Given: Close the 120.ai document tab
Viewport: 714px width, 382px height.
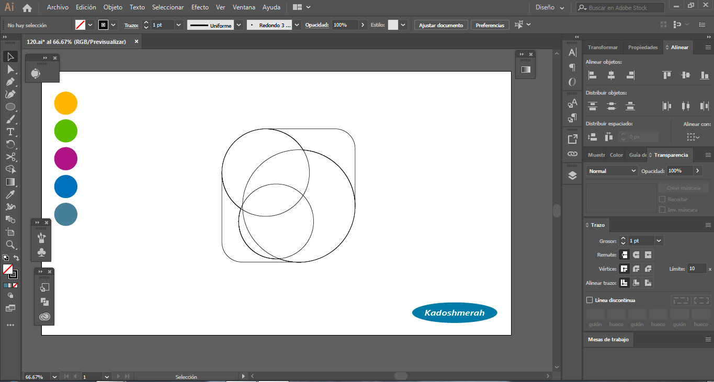Looking at the screenshot, I should (137, 41).
